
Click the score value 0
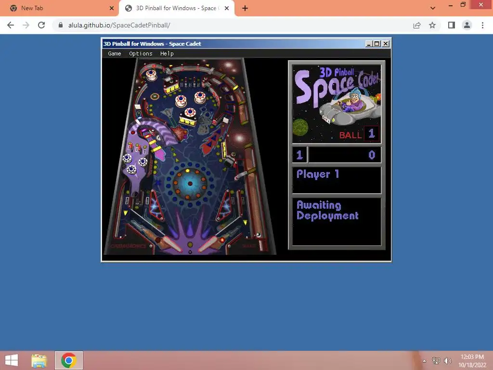[x=372, y=155]
